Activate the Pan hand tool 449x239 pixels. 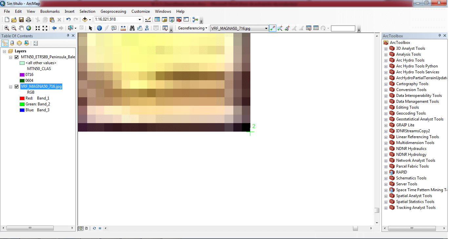click(x=21, y=28)
